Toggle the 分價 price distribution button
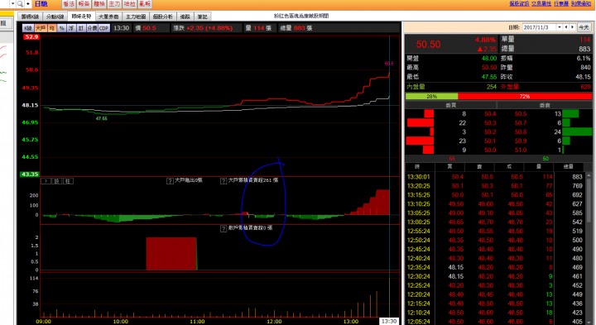The width and height of the screenshot is (596, 325). tap(92, 28)
